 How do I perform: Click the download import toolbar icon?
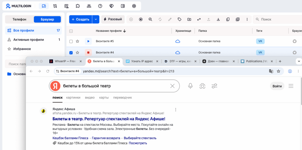218,19
